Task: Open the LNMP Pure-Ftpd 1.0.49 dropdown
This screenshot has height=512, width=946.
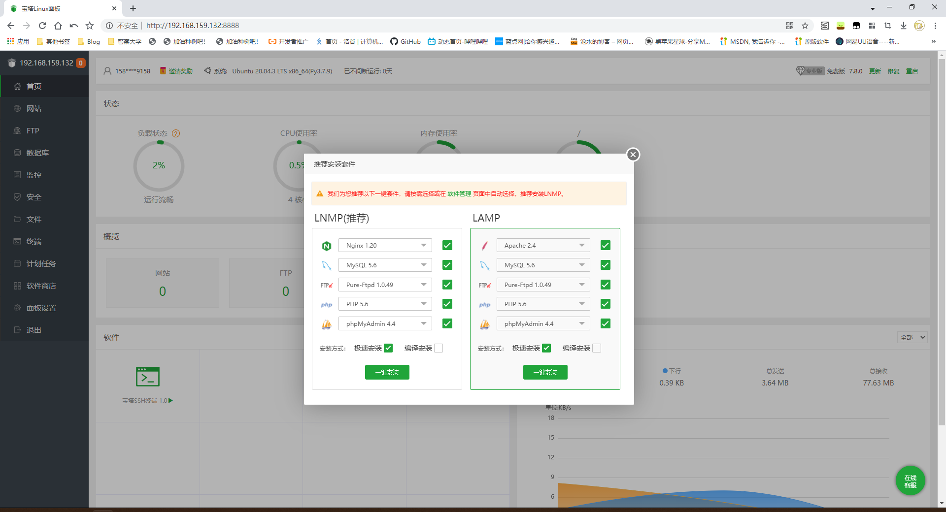Action: (x=385, y=285)
